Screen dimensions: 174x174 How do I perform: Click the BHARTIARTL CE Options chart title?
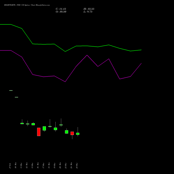pyautogui.click(x=27, y=5)
